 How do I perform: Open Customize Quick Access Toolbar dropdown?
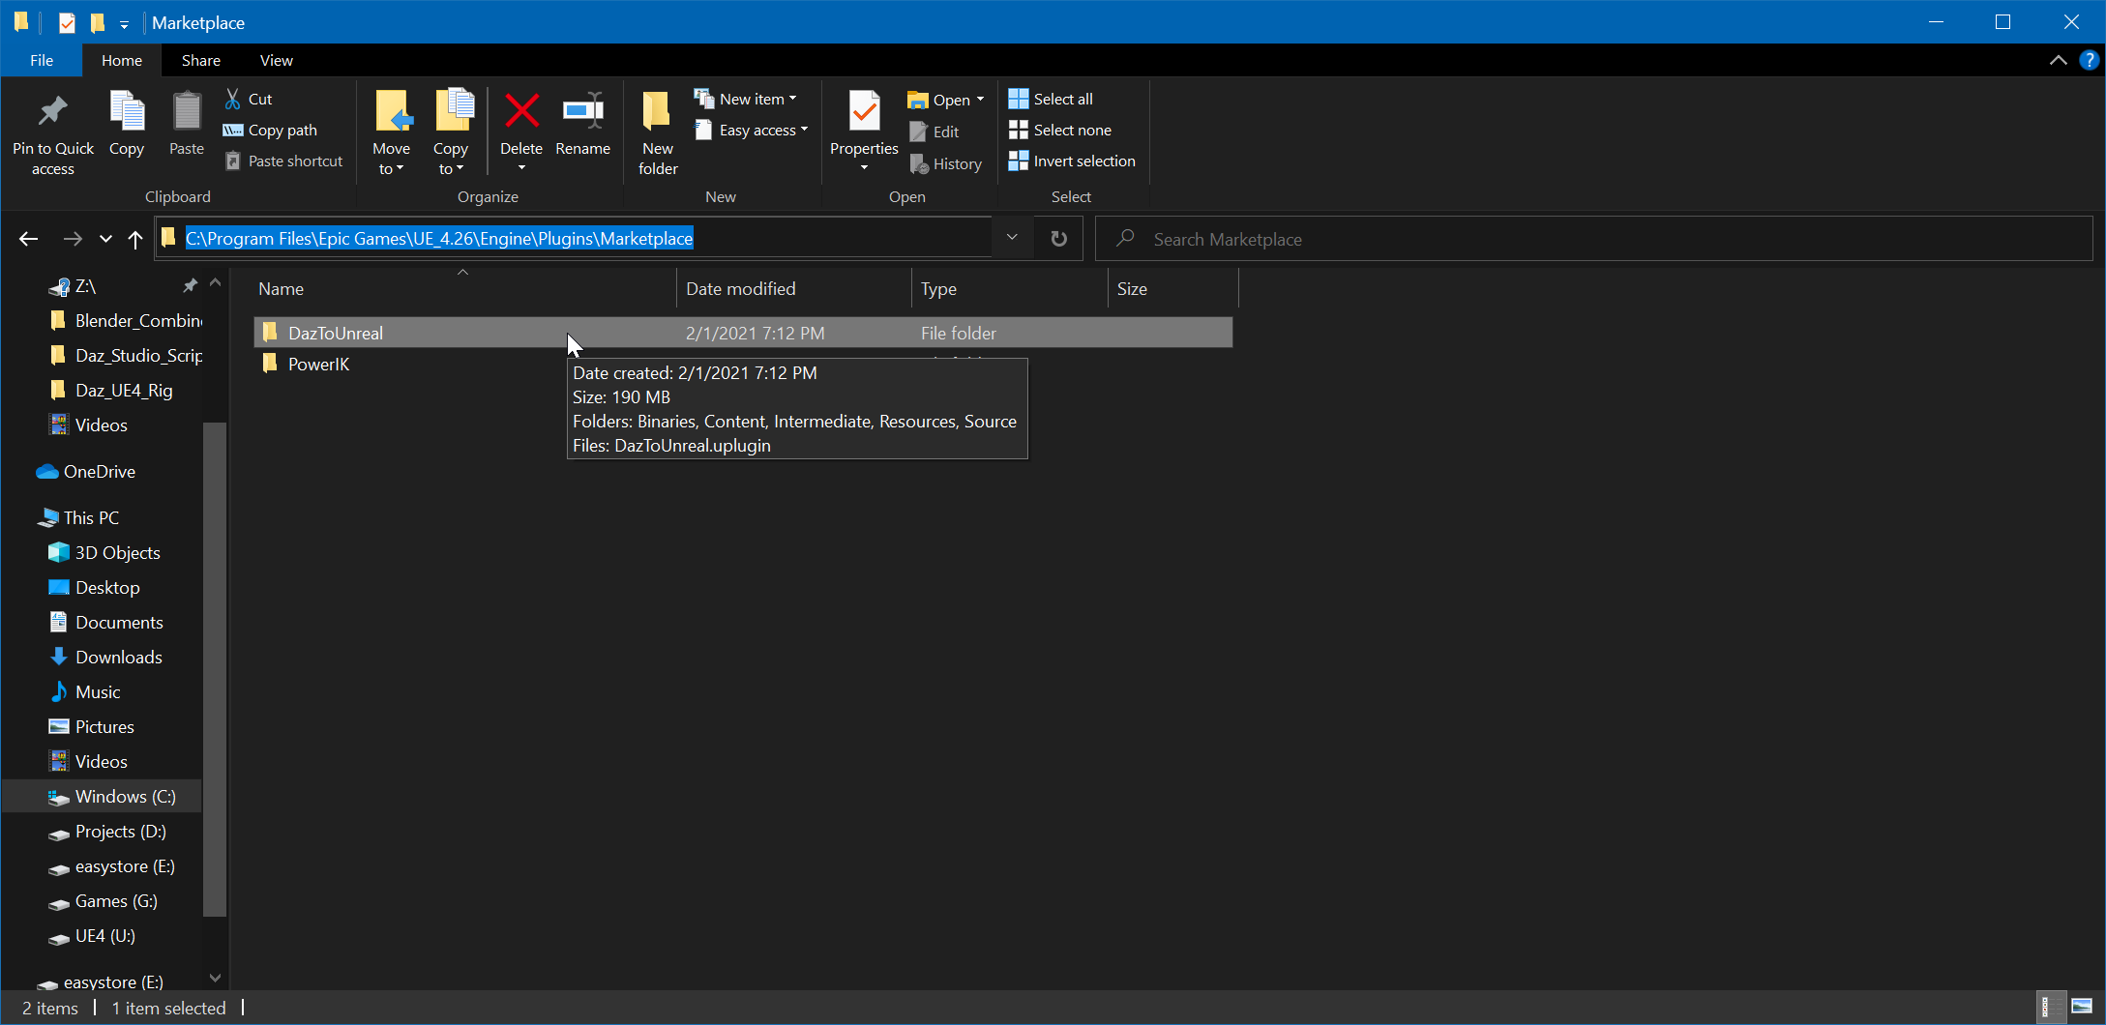pyautogui.click(x=124, y=24)
